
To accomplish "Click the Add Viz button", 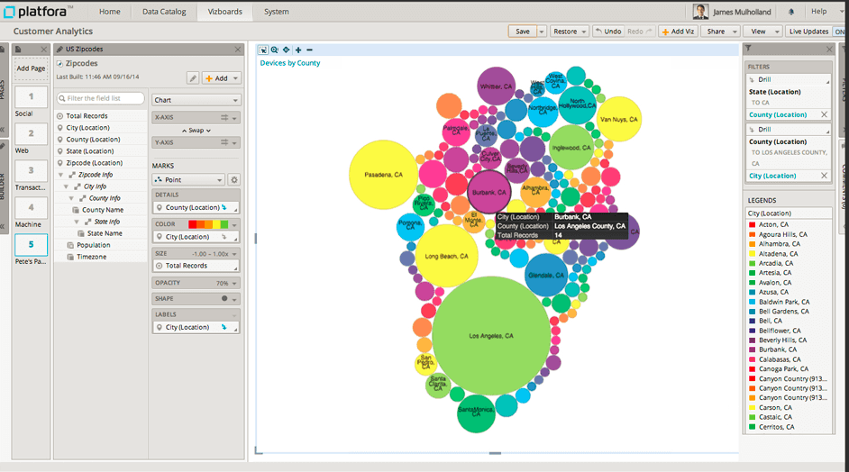I will click(x=678, y=32).
